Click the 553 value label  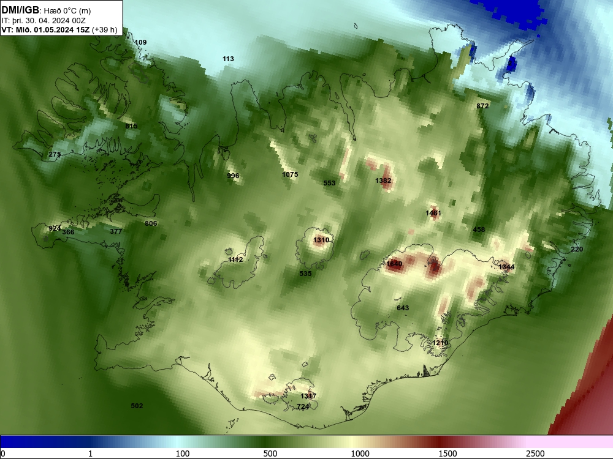pos(329,182)
